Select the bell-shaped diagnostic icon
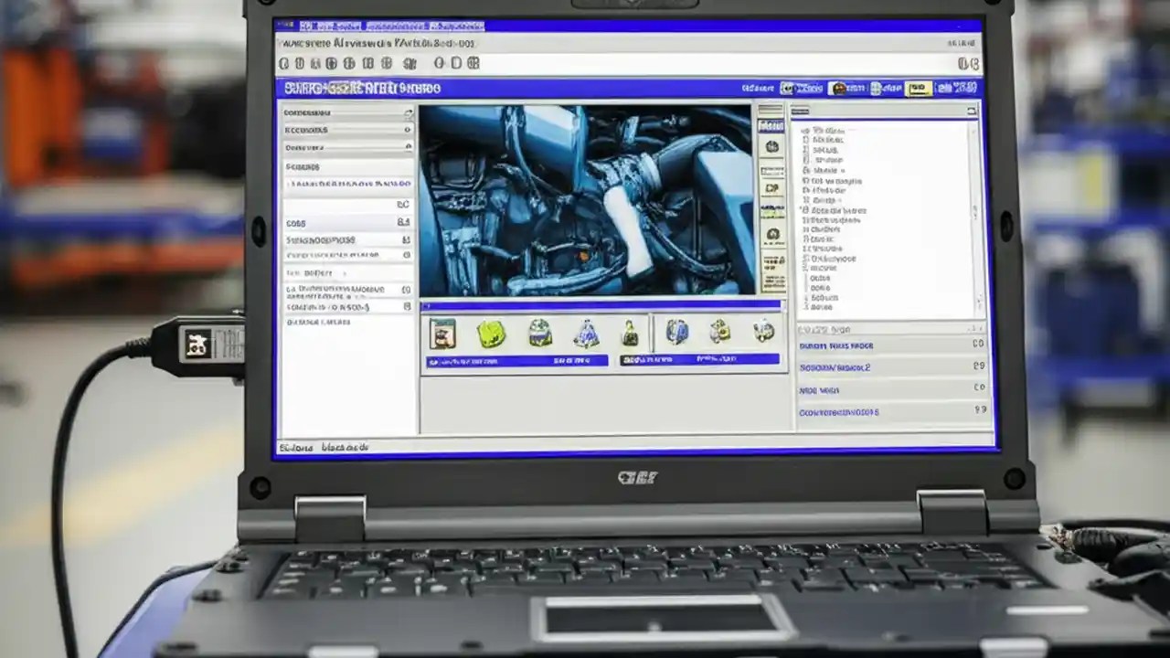Viewport: 1170px width, 658px height. tap(585, 336)
